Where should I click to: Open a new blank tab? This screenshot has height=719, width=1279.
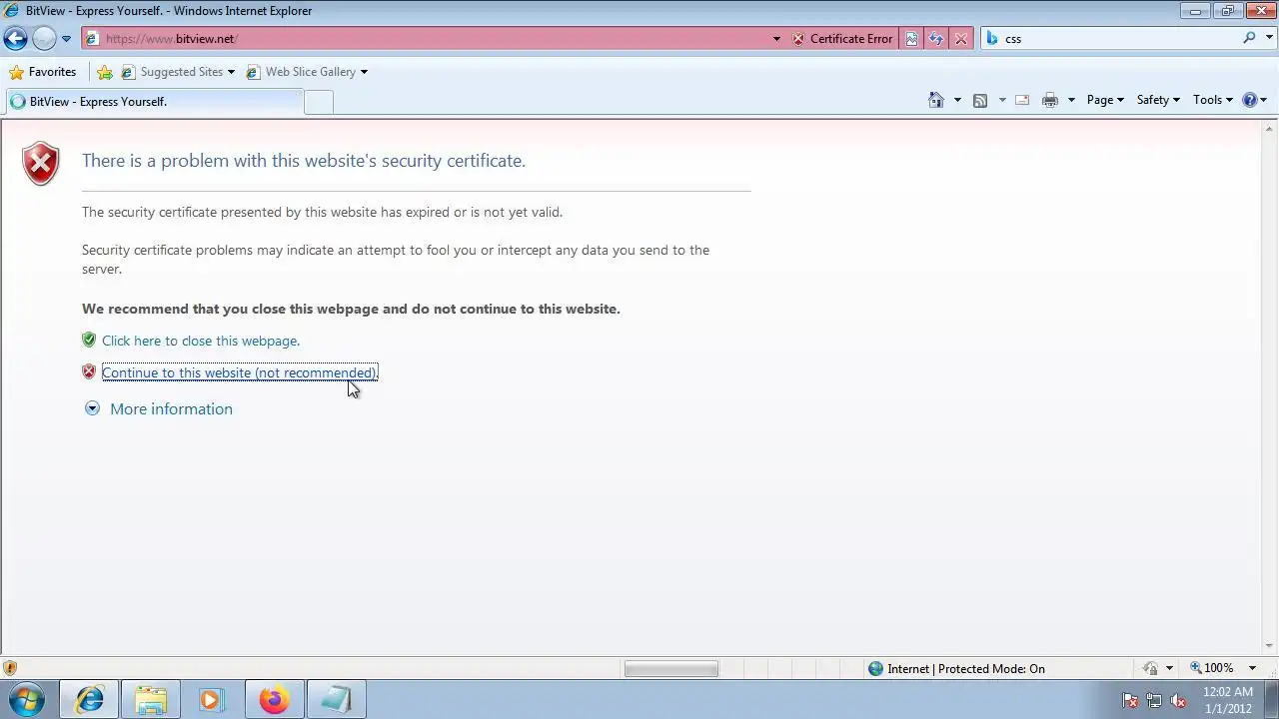pyautogui.click(x=319, y=102)
